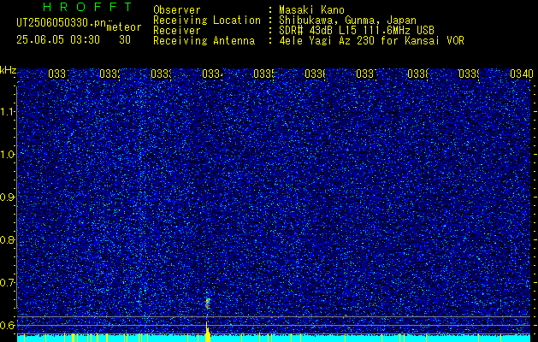This screenshot has width=538, height=342.
Task: Click the 0337 time marker
Action: [366, 74]
